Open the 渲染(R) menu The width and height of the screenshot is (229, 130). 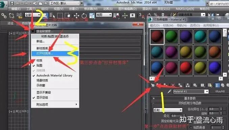147,9
